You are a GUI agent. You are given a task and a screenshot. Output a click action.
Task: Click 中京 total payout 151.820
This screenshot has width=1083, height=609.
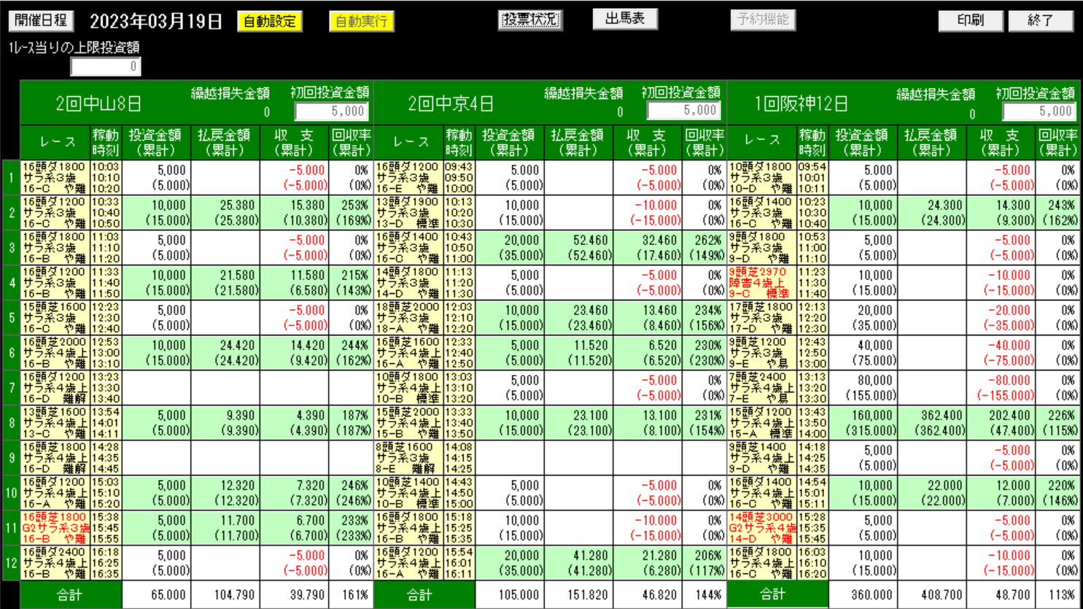coord(587,595)
